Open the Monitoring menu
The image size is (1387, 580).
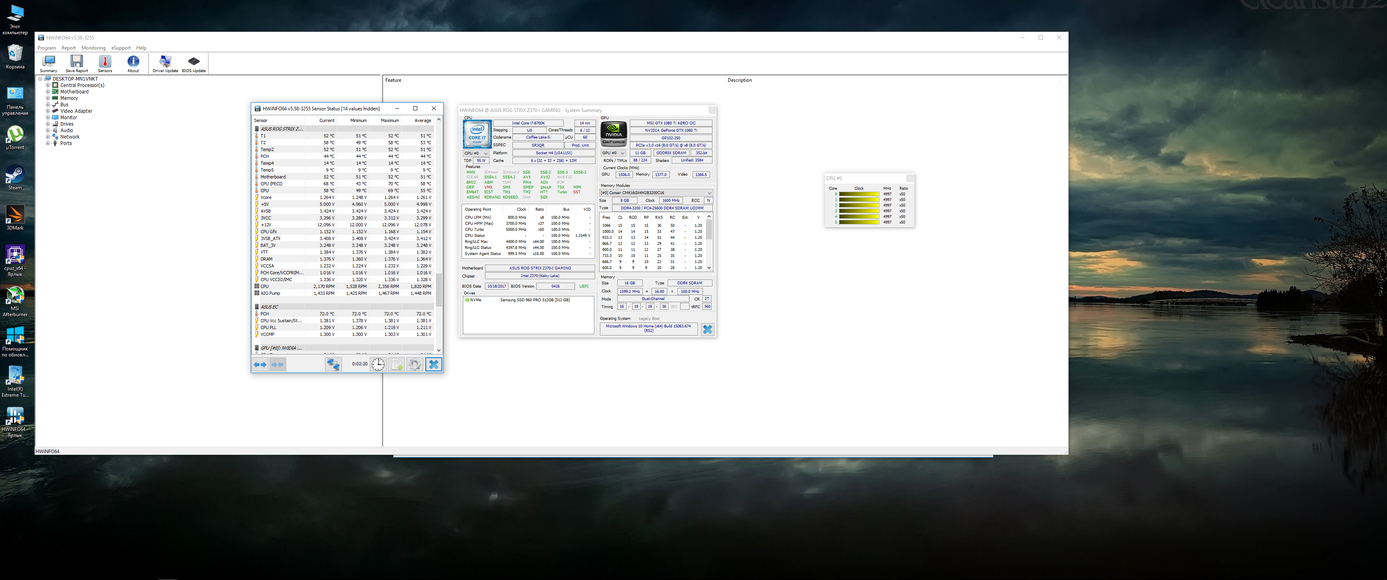(x=93, y=48)
